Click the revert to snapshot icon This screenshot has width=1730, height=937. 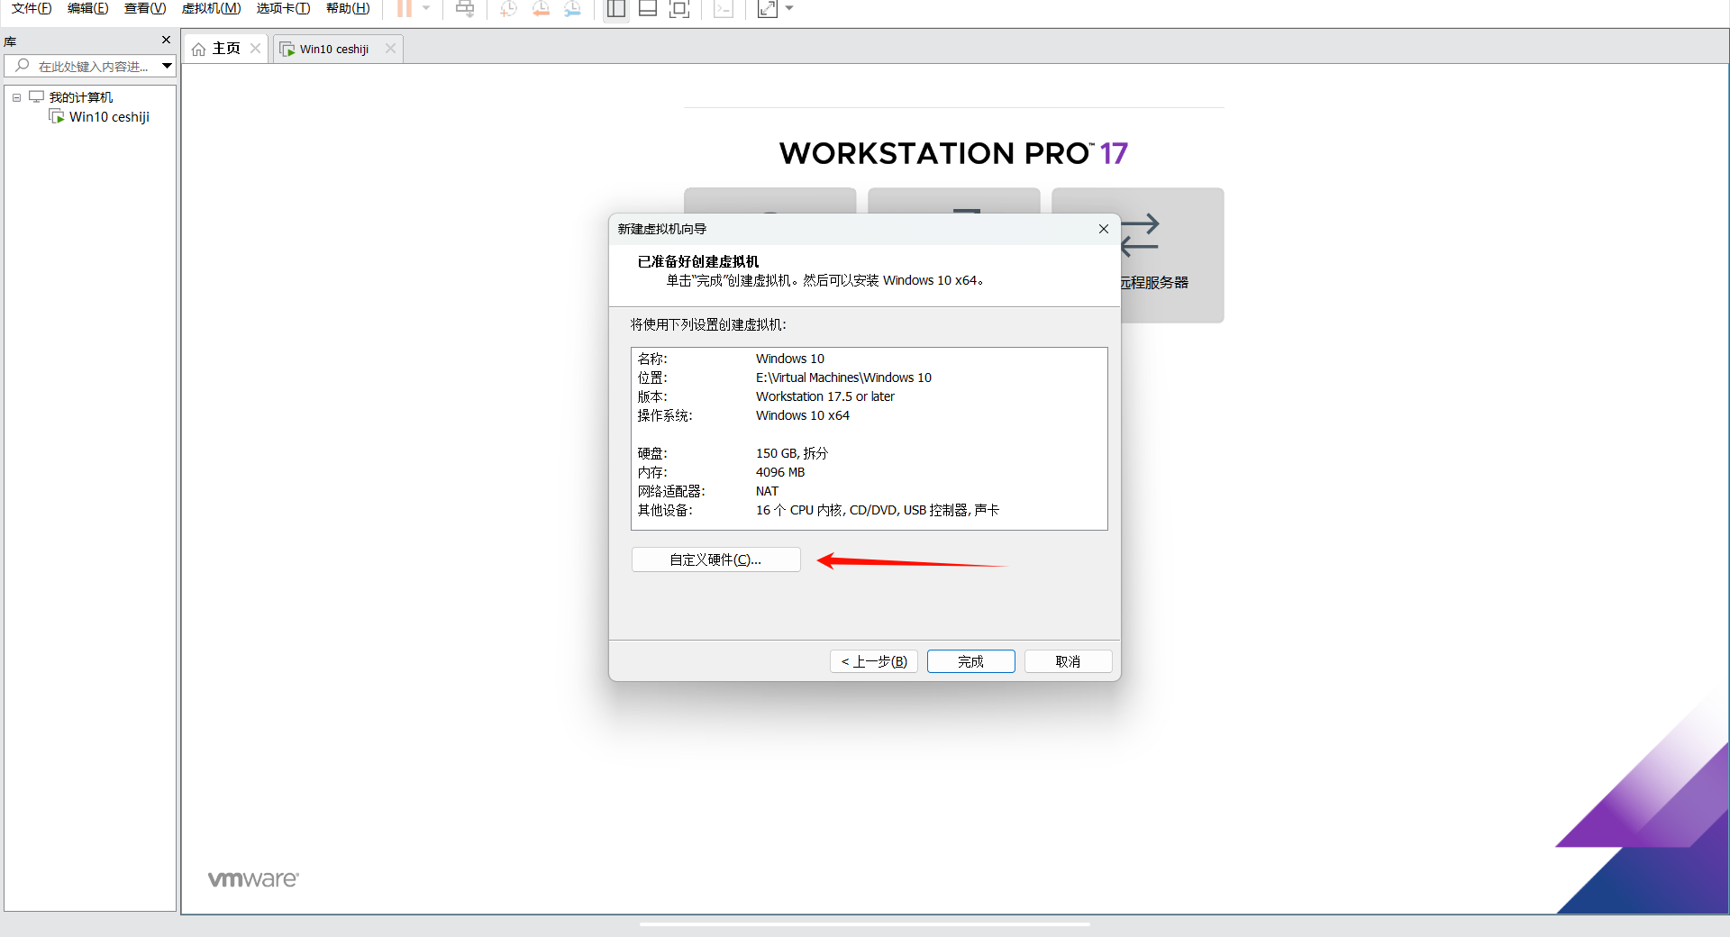tap(541, 9)
